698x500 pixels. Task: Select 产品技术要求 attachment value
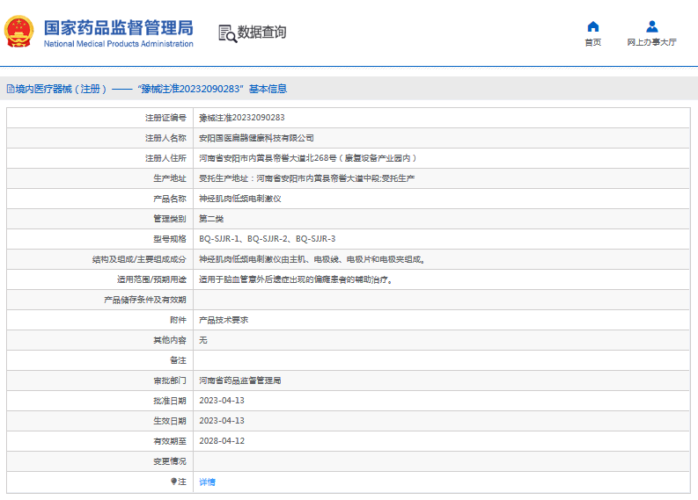(224, 320)
